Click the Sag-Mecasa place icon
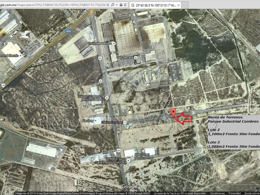 tap(136, 58)
